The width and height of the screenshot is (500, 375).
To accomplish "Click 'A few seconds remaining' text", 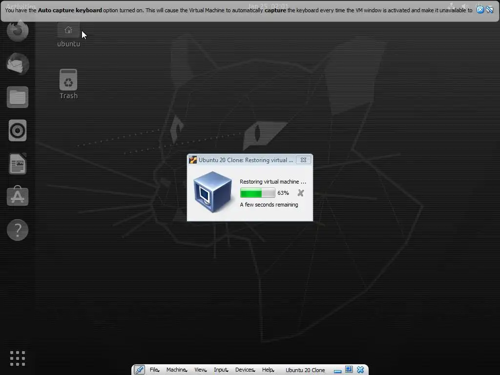I will tap(269, 205).
